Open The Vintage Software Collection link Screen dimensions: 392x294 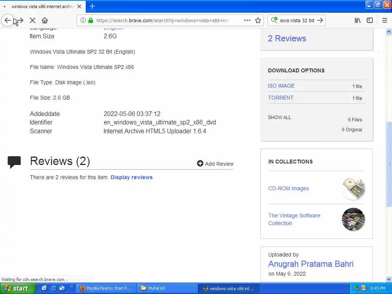294,219
